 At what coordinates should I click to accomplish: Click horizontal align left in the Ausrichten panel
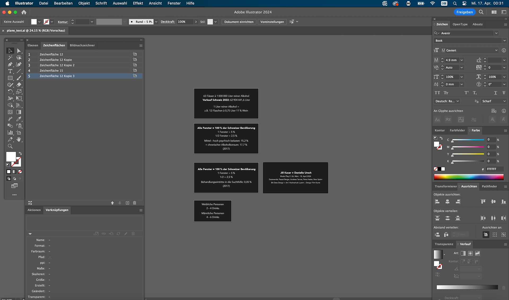tap(437, 202)
